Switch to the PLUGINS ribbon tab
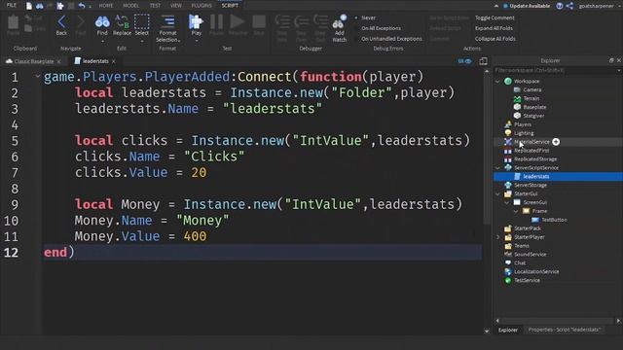Screen dimensions: 623x350 202,6
